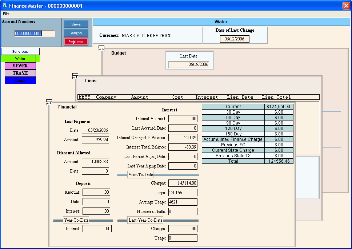The height and width of the screenshot is (249, 352).
Task: Click the Previous FC row label
Action: click(233, 145)
